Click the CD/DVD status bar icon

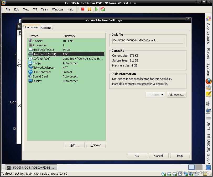tap(164, 174)
